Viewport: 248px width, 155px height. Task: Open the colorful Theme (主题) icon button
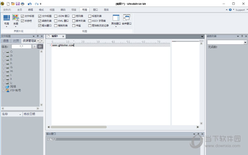[x=16, y=17]
